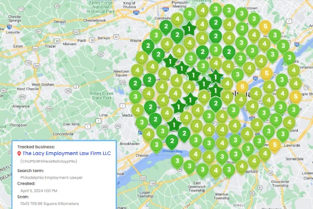The image size is (313, 209).
Task: Click Interstate 276 shield near King of Prussia
Action: click(x=136, y=13)
